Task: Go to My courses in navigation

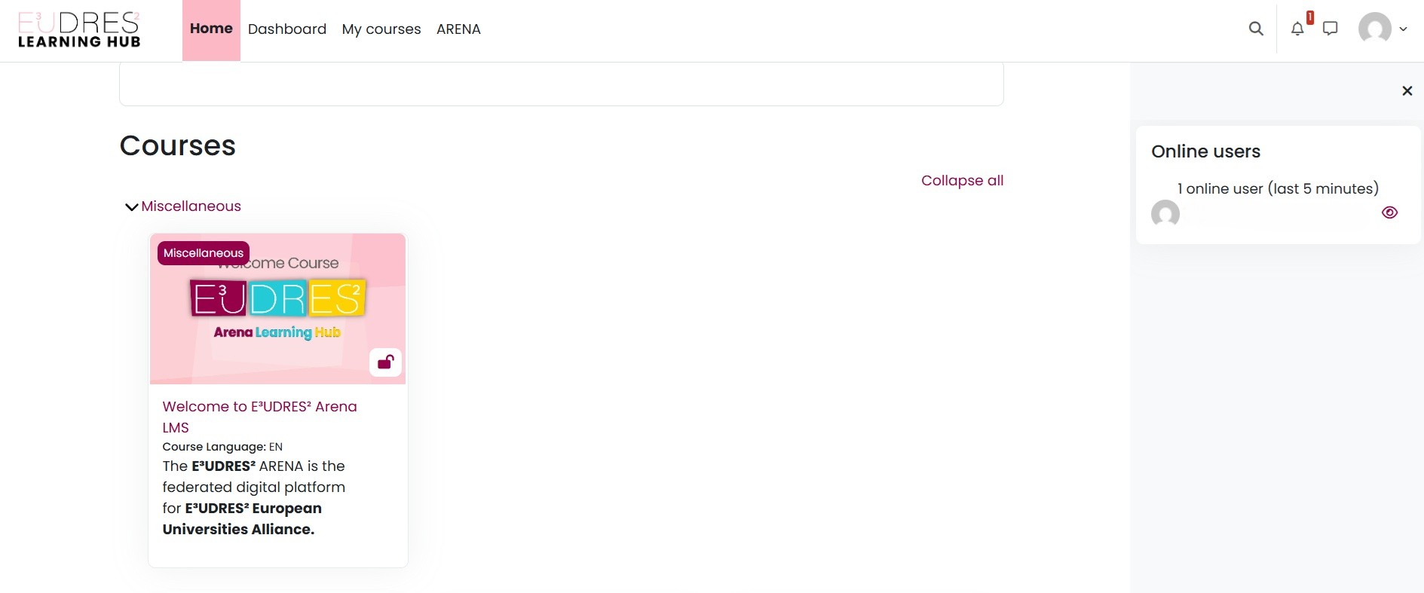Action: 381,29
